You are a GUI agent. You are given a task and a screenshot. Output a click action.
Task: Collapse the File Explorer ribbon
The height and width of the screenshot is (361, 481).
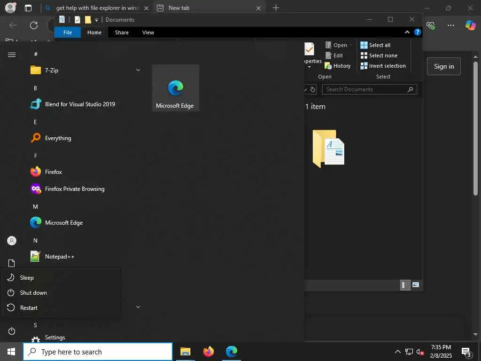click(x=407, y=32)
